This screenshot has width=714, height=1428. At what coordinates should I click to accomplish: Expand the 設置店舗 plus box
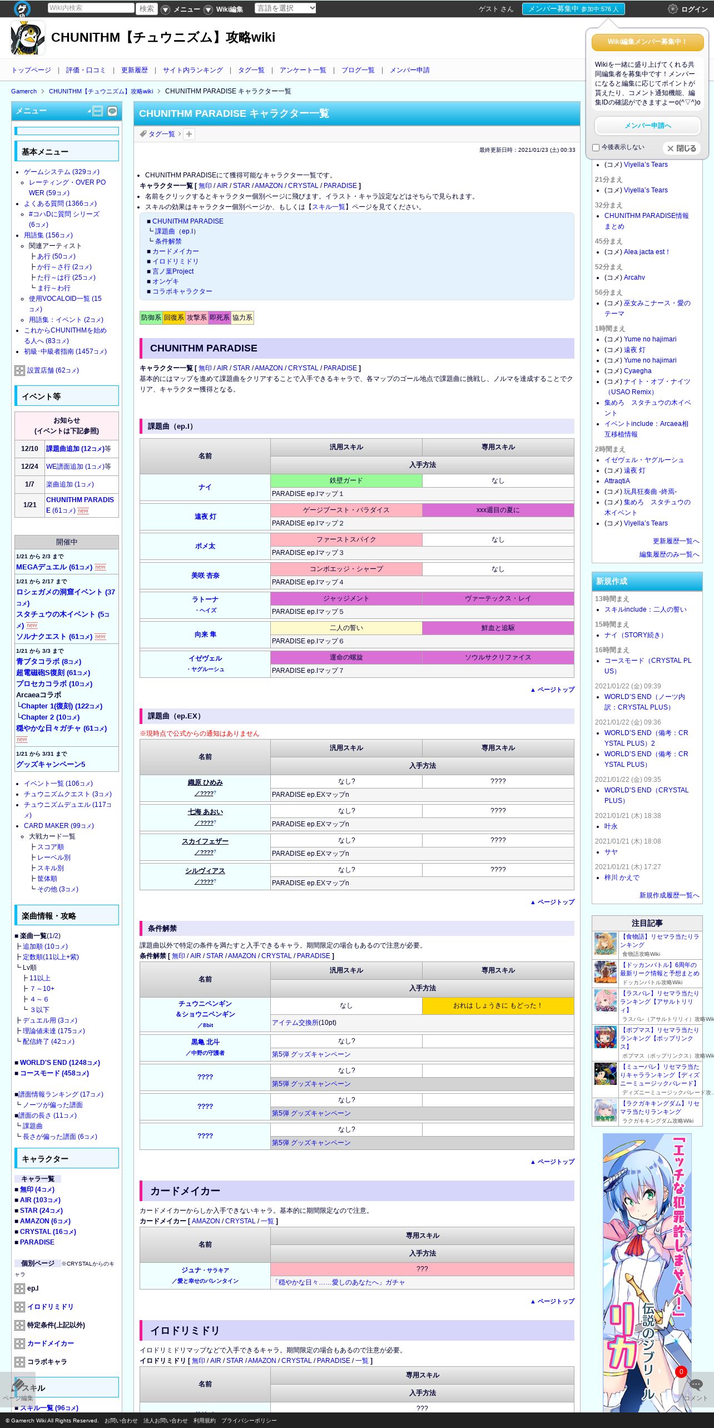point(19,370)
